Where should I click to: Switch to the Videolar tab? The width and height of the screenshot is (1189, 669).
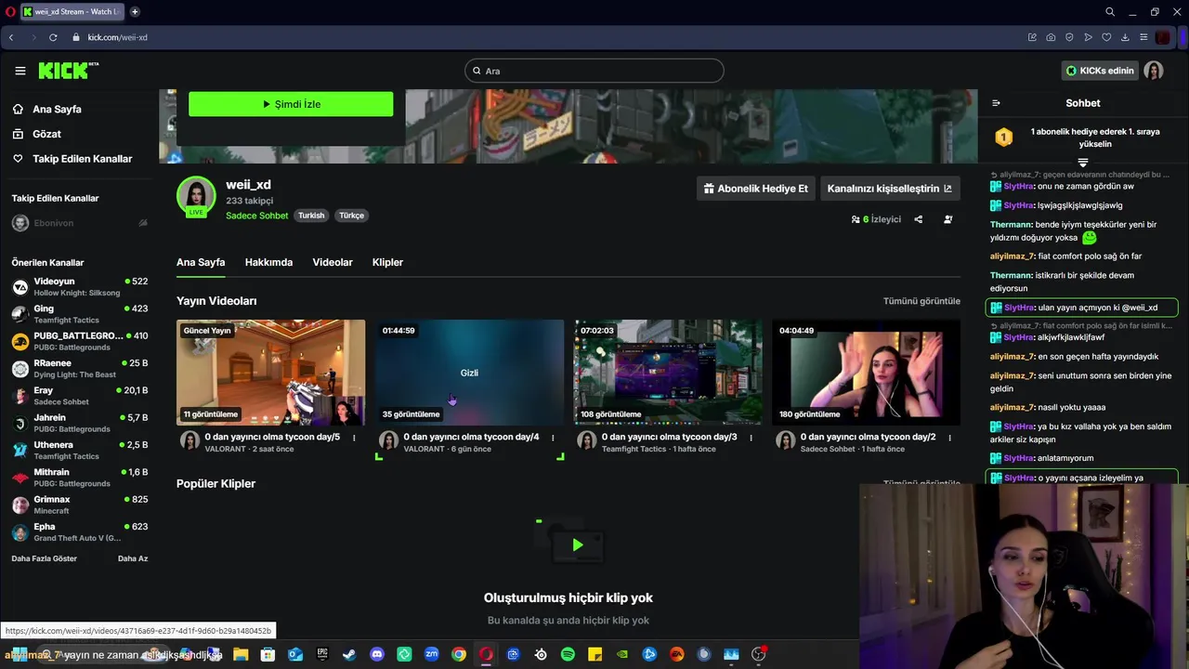(x=333, y=262)
